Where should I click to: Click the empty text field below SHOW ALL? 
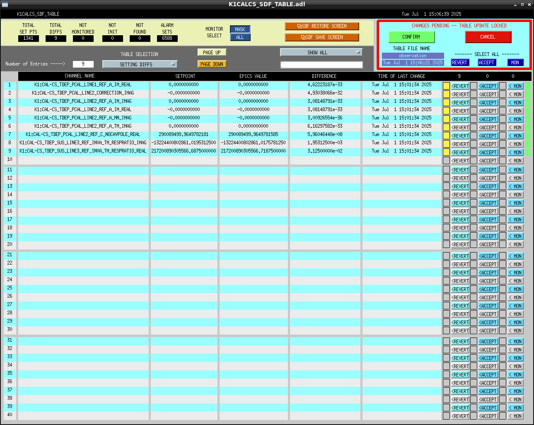[x=321, y=65]
